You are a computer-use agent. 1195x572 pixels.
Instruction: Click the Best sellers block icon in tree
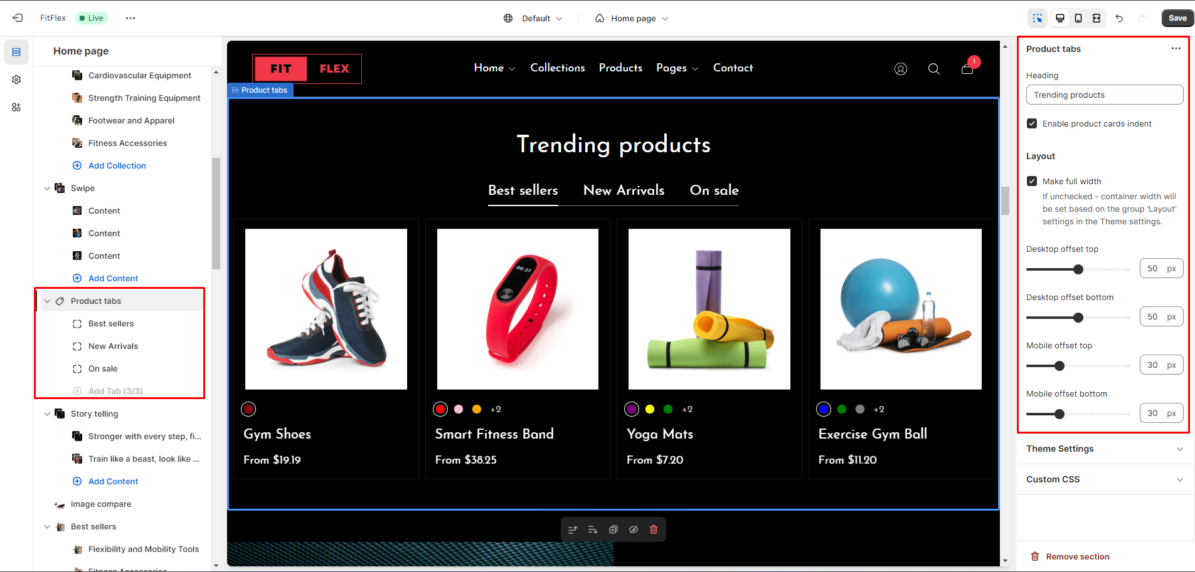[77, 324]
